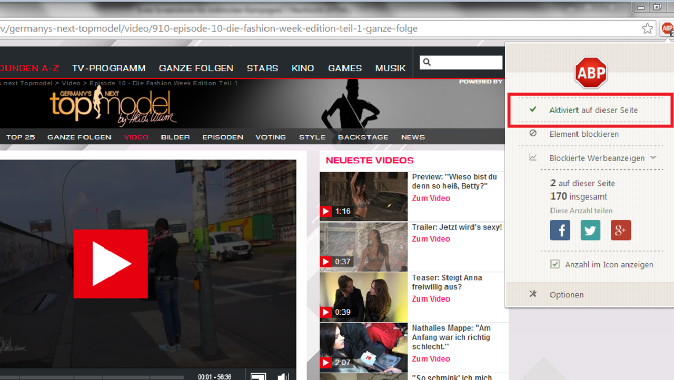Screen dimensions: 674x380
Task: Open 'Teaser: Steigt Anna freiwillig aus?' title
Action: pos(447,282)
